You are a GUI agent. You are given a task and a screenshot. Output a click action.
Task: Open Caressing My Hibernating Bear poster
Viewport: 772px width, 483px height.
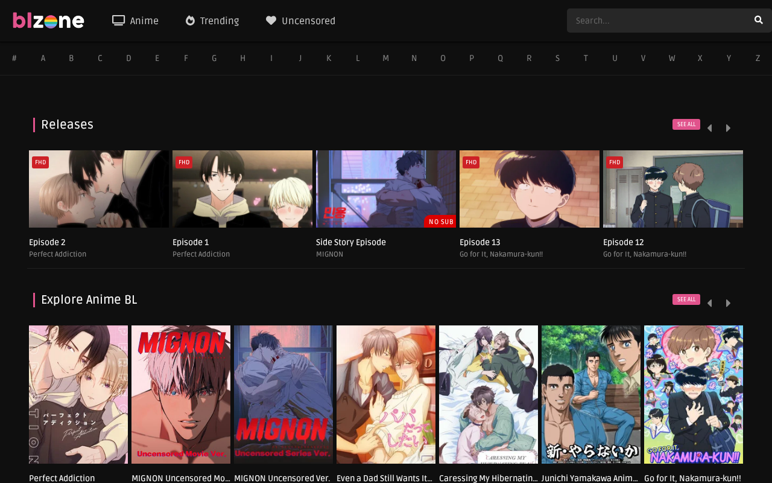[x=489, y=394]
